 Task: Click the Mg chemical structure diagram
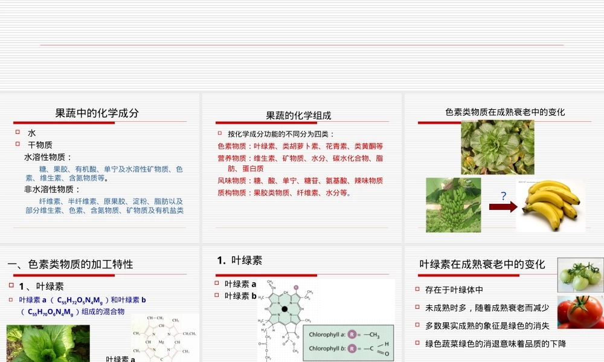pos(165,338)
